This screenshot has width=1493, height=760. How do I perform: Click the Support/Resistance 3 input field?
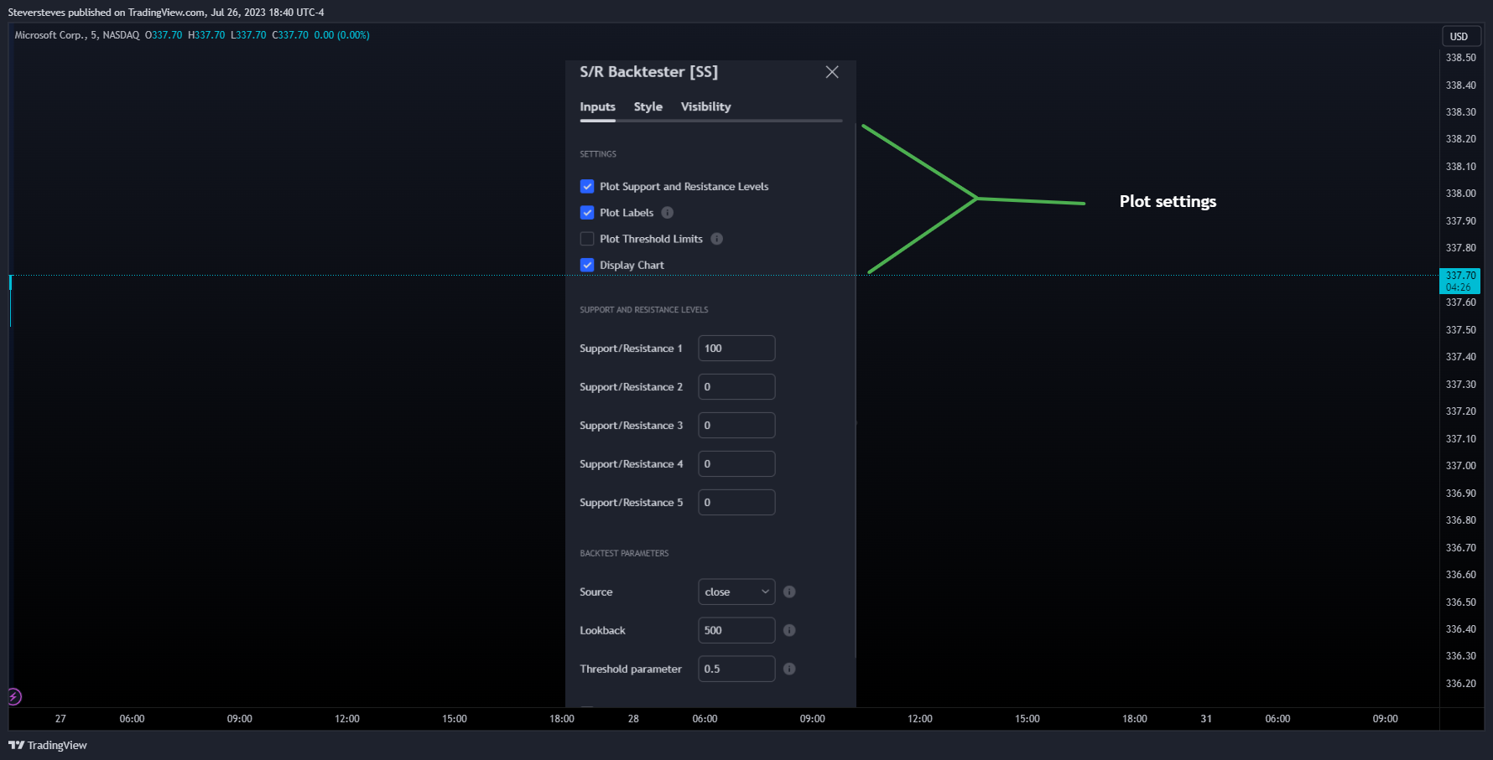point(736,426)
